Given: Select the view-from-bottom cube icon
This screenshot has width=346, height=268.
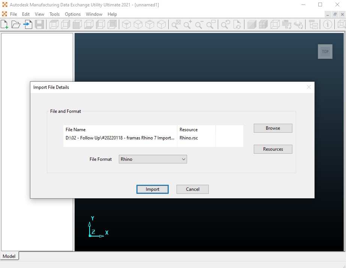Looking at the screenshot, I should coord(89,24).
